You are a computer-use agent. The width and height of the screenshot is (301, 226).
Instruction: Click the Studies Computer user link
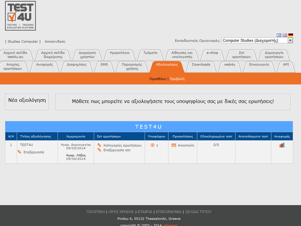(23, 41)
